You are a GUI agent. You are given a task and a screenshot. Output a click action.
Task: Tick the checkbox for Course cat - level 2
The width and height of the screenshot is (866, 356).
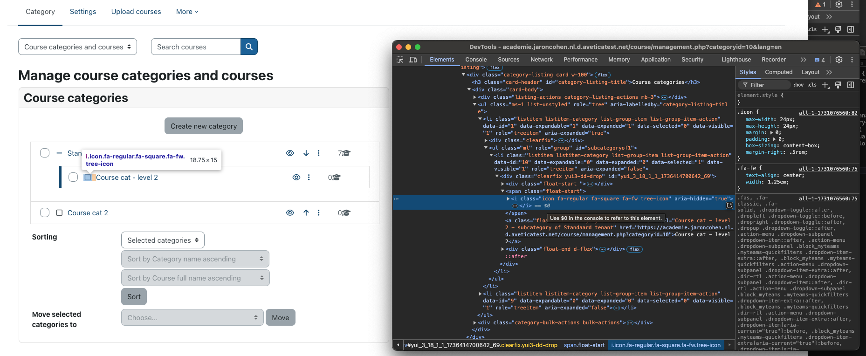73,177
